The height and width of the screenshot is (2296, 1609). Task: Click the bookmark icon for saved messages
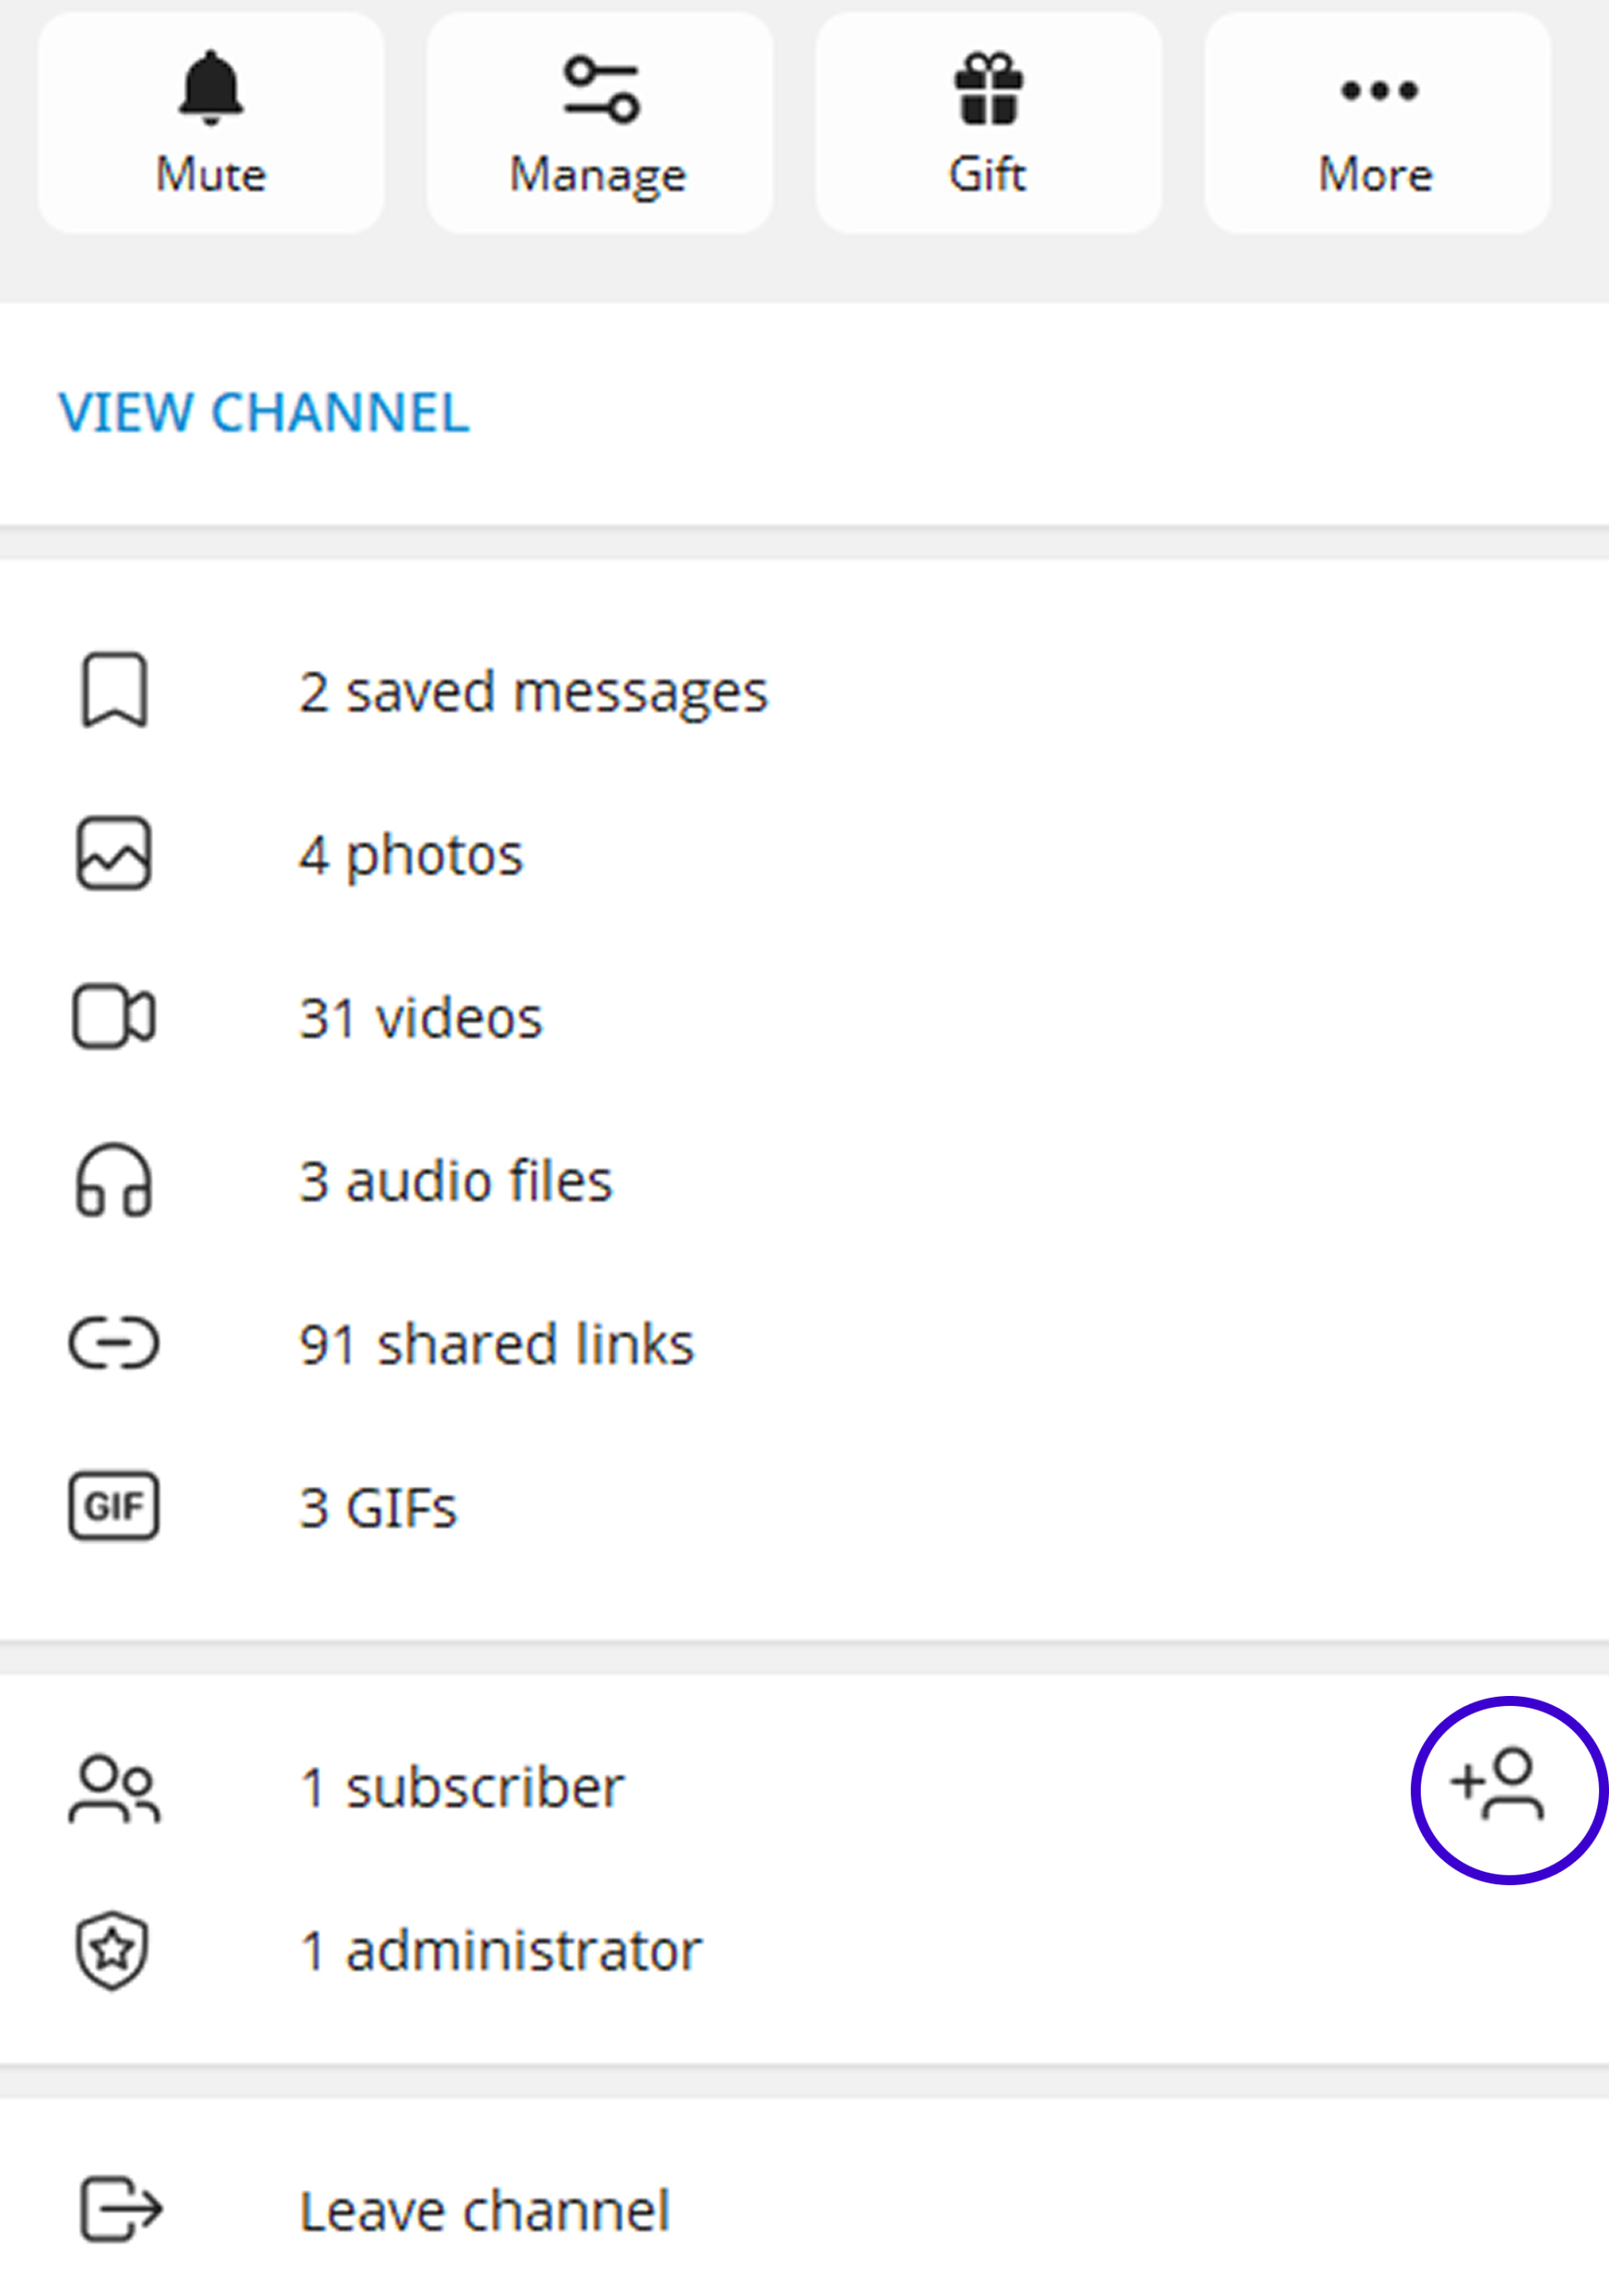tap(114, 690)
